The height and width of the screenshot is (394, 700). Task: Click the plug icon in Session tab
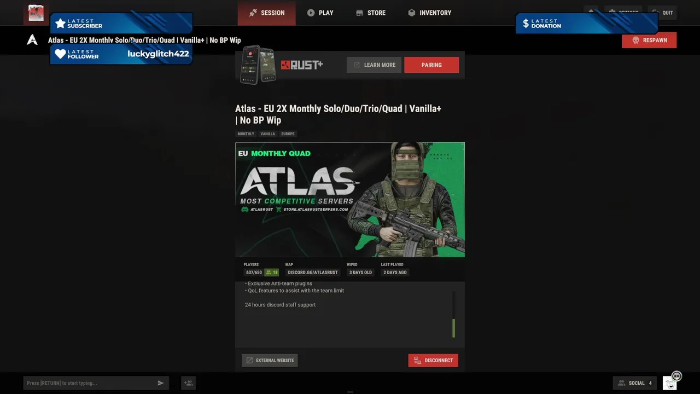253,13
